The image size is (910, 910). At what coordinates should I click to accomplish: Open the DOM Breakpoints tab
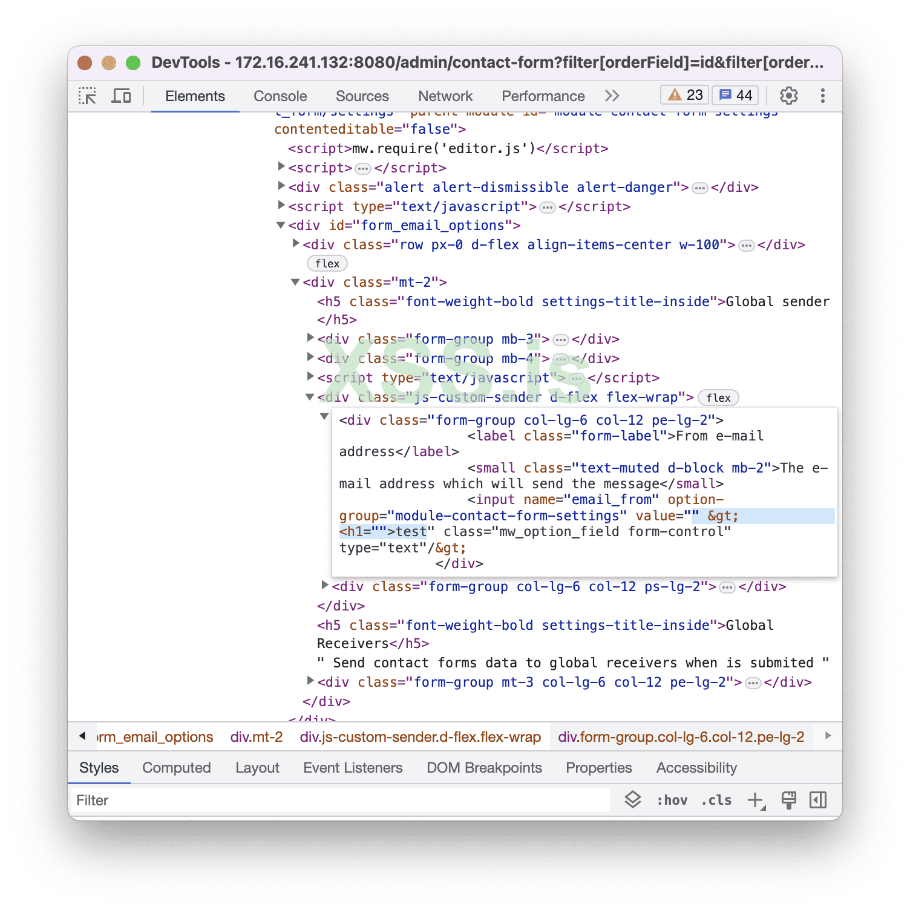click(484, 767)
